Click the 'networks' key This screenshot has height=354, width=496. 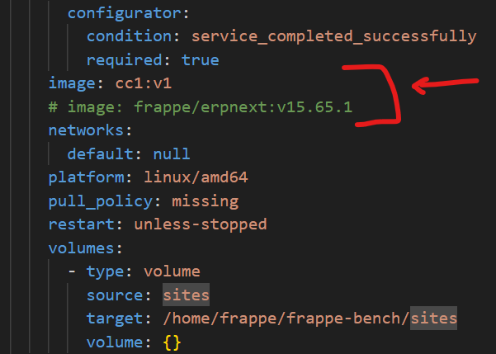[x=86, y=130]
